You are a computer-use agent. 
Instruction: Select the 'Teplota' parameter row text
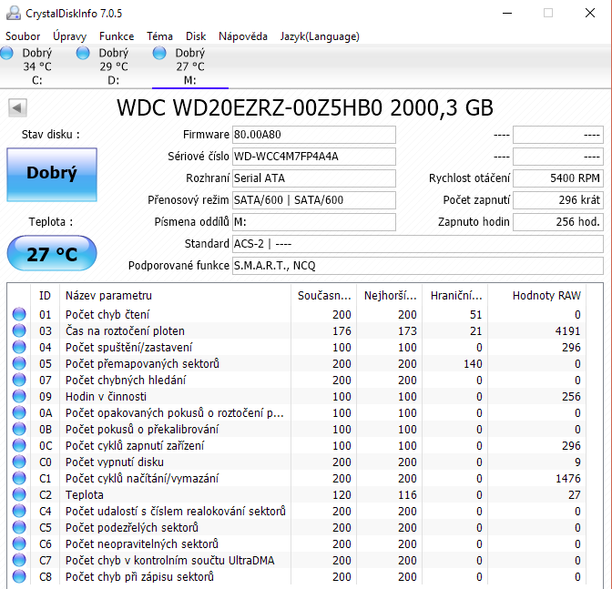tap(85, 494)
